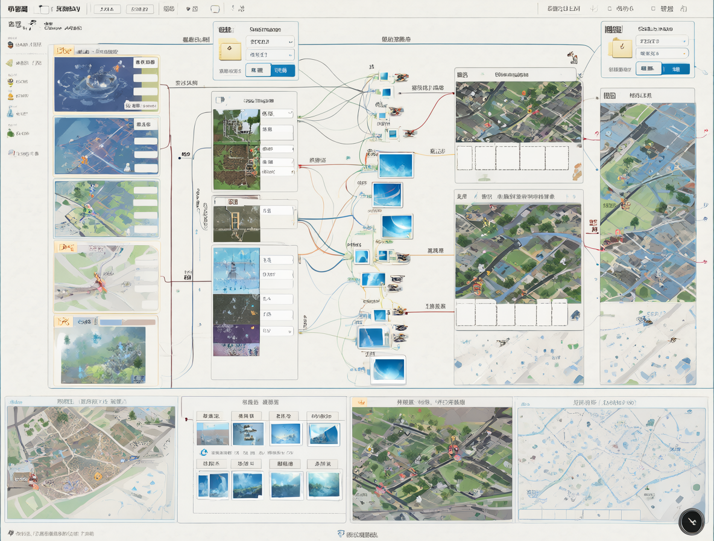Viewport: 714px width, 541px height.
Task: Click the heart icon in the top toolbar
Action: (x=189, y=8)
